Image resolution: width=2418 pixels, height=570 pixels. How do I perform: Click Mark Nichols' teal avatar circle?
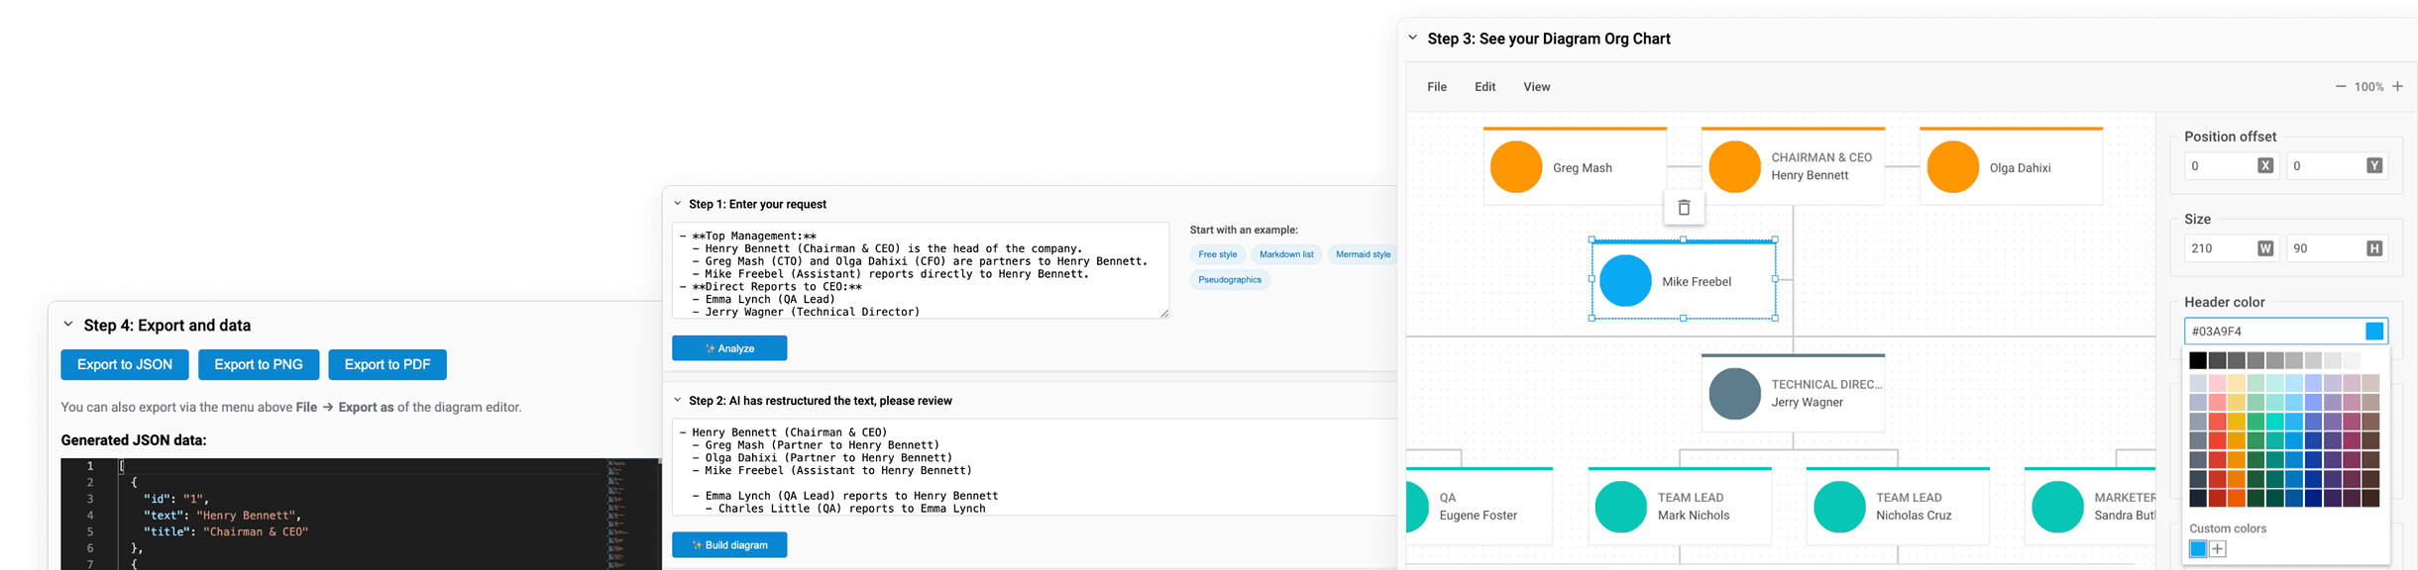pos(1620,507)
